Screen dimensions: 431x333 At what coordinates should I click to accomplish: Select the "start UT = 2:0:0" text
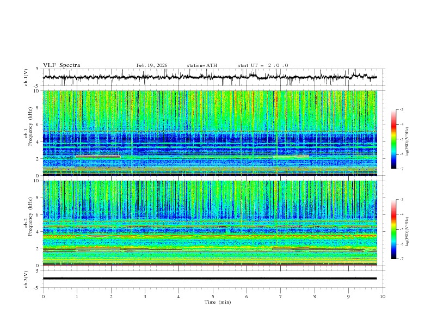[263, 65]
